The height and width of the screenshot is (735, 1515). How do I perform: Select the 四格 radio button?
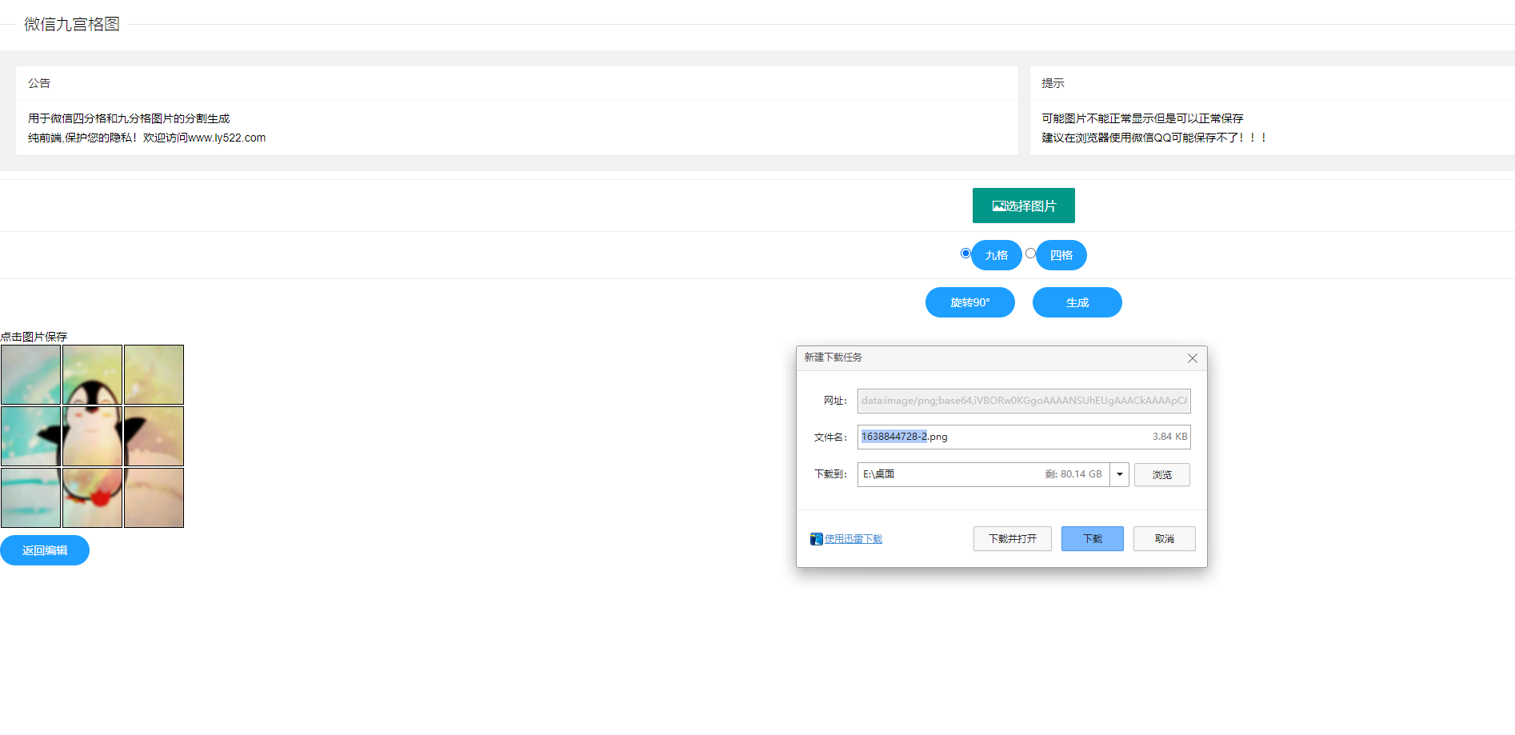pyautogui.click(x=1030, y=254)
